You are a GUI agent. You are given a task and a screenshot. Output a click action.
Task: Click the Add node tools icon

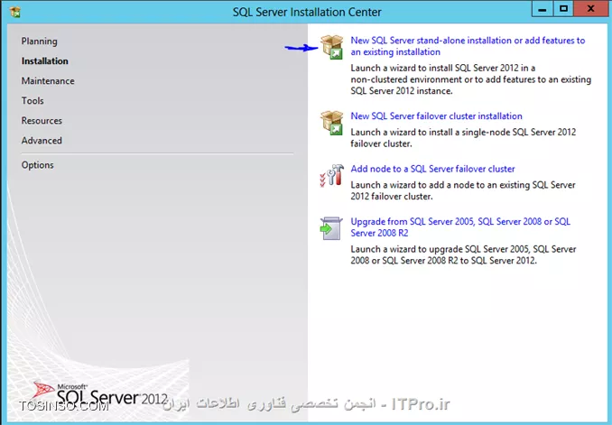tap(332, 175)
